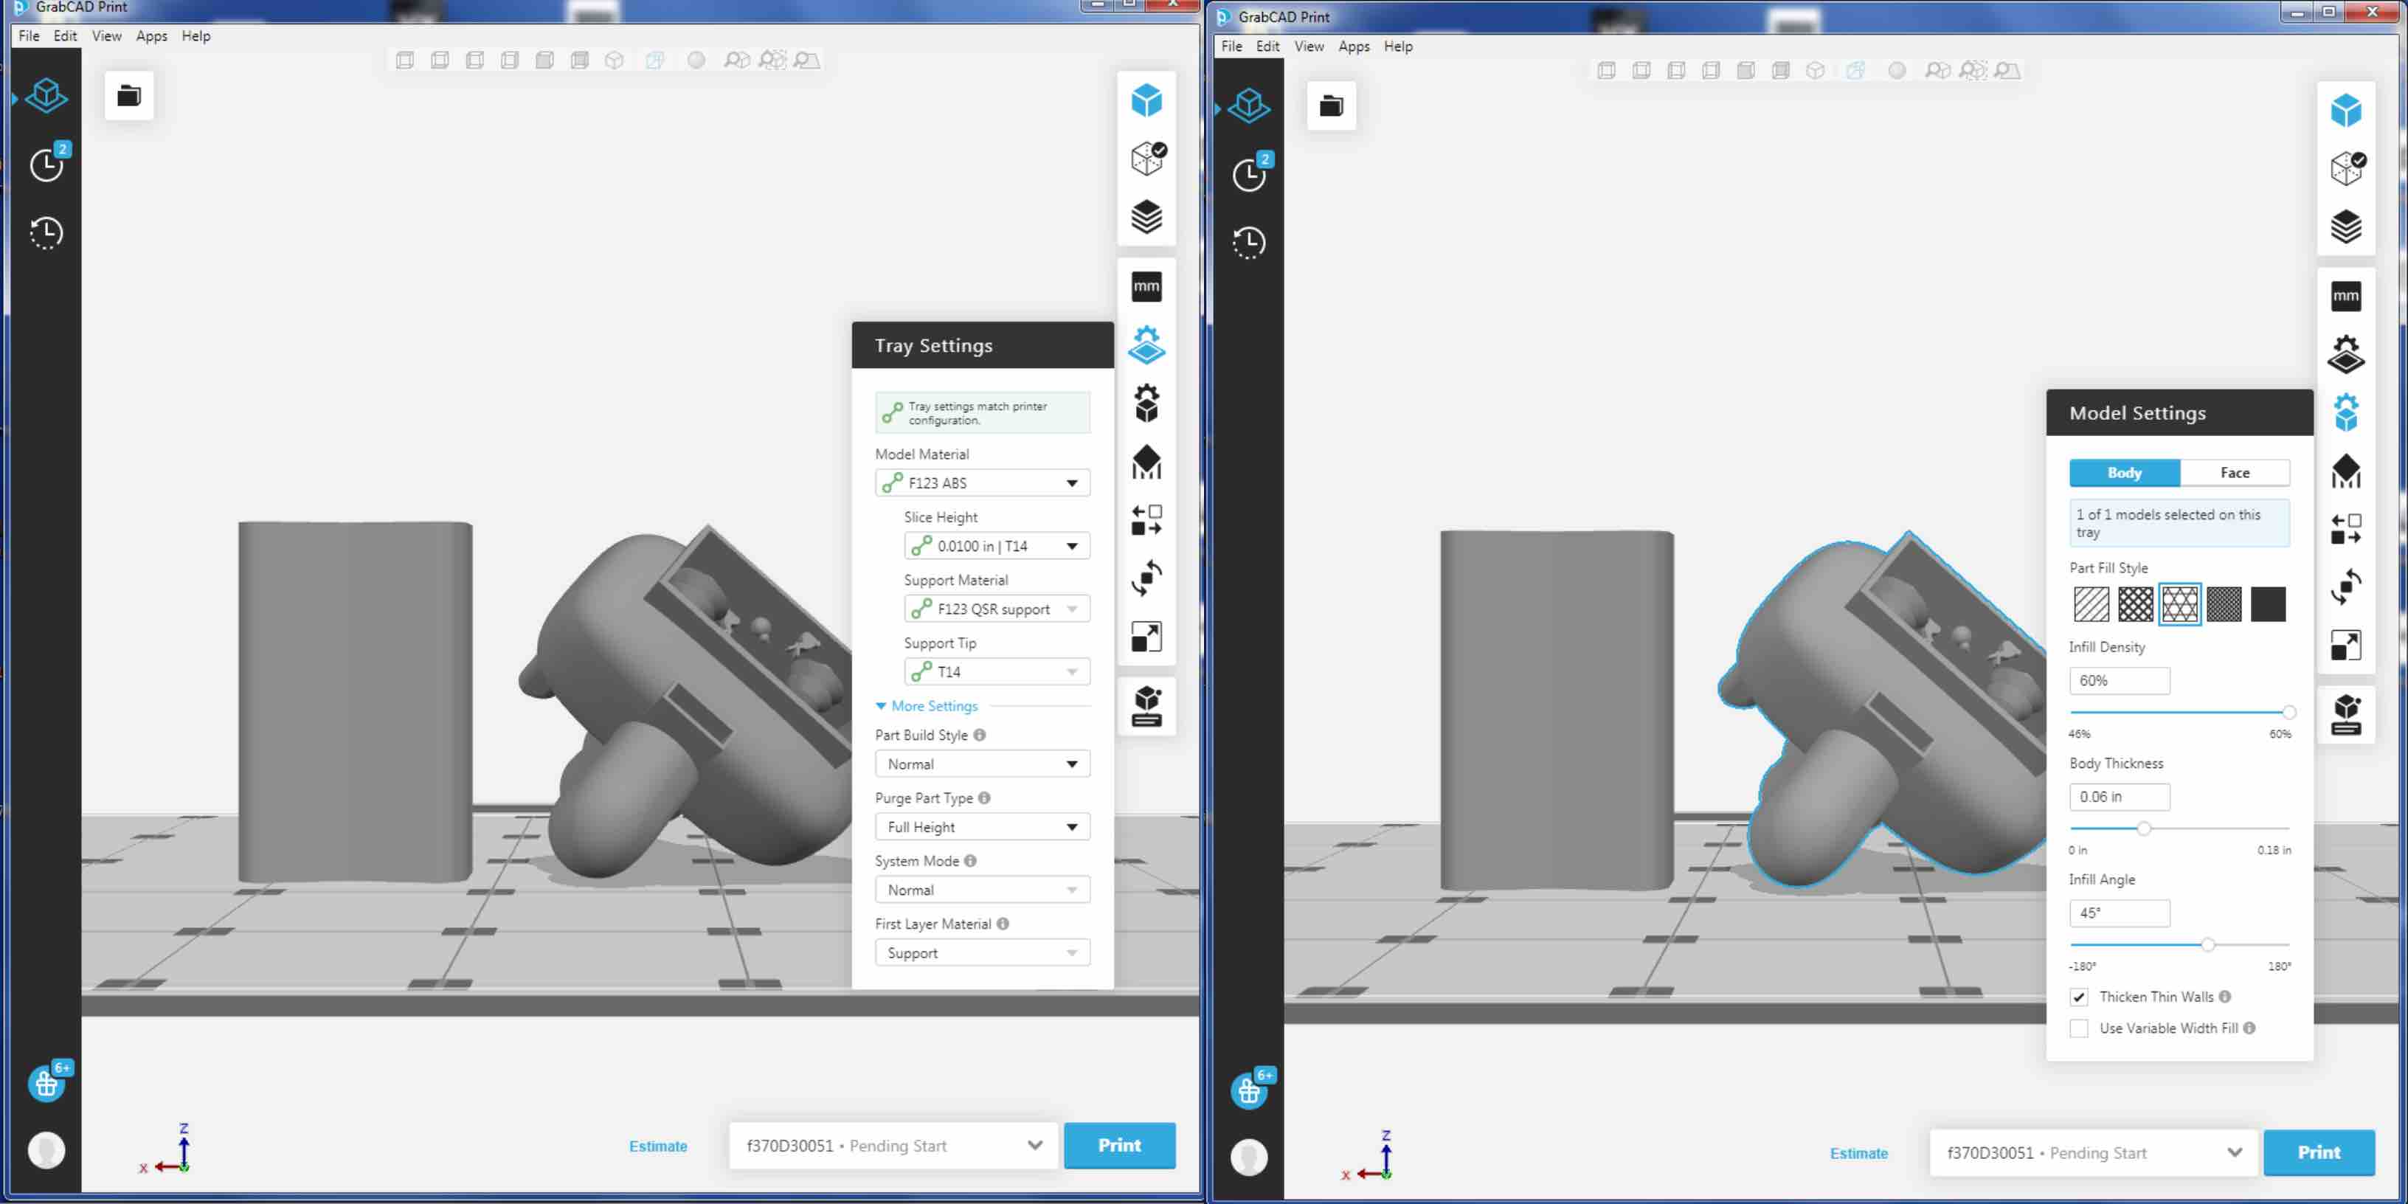Toggle Thicken Thin Walls checkbox
Screen dimensions: 2408x1204
[2079, 997]
